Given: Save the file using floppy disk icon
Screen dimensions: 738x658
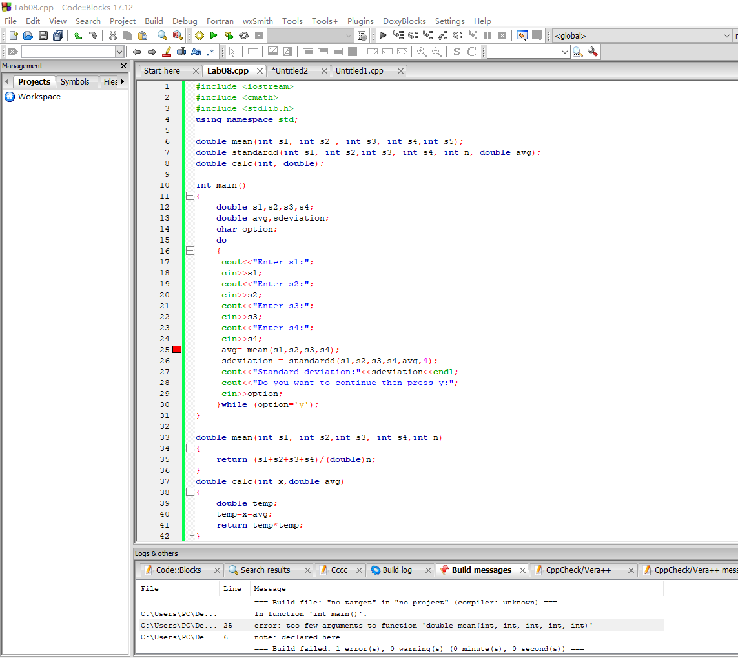Looking at the screenshot, I should [x=43, y=35].
